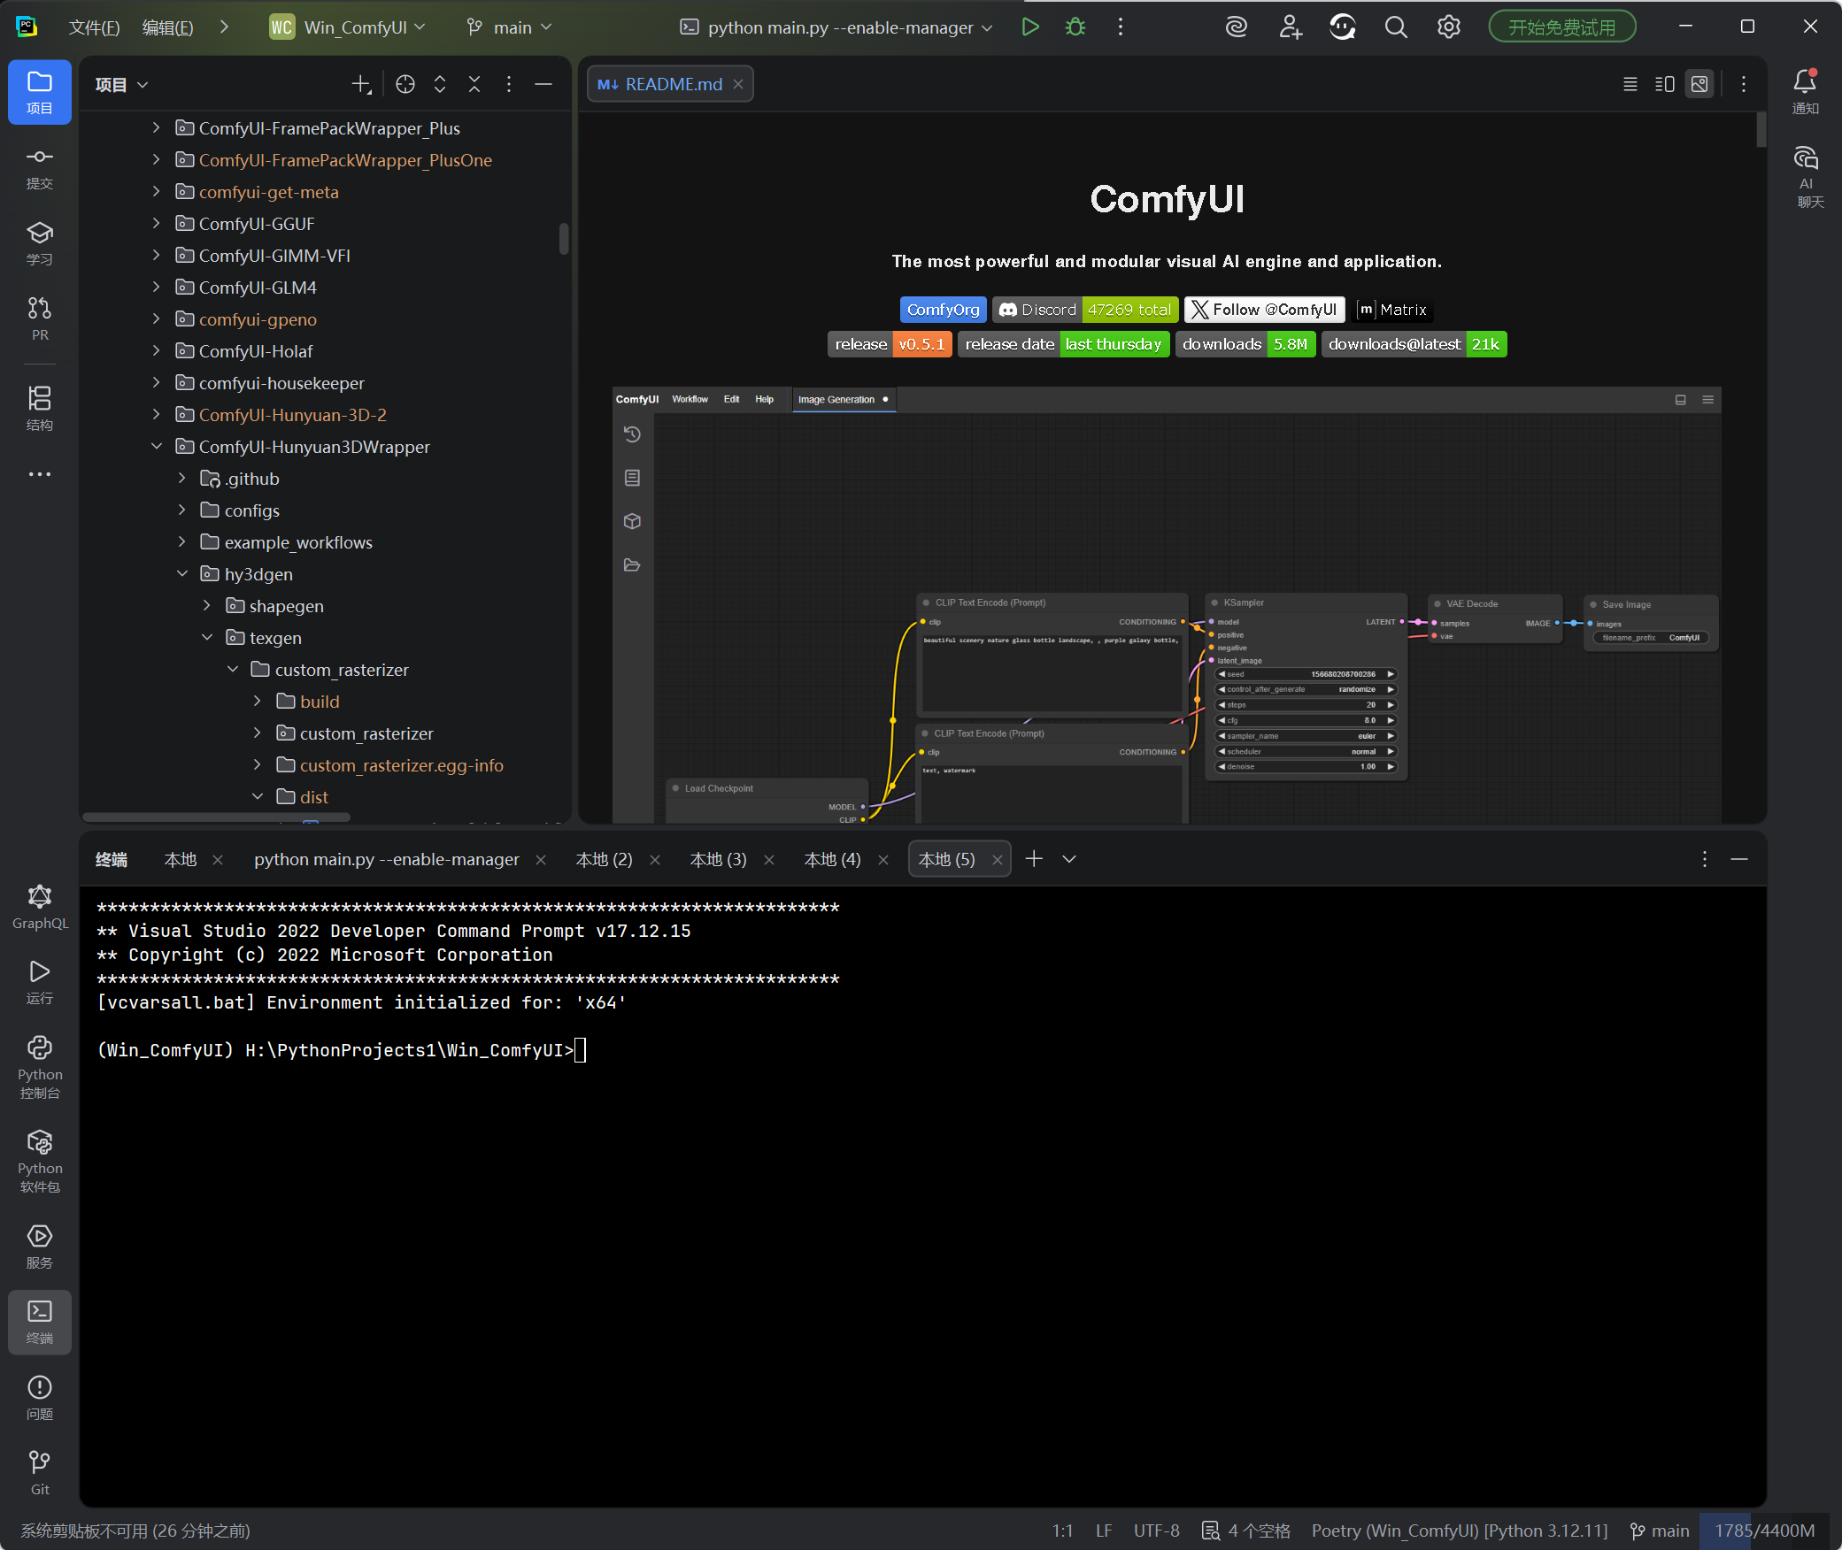Click the 开始免费试用 button
This screenshot has height=1550, width=1842.
1561,27
